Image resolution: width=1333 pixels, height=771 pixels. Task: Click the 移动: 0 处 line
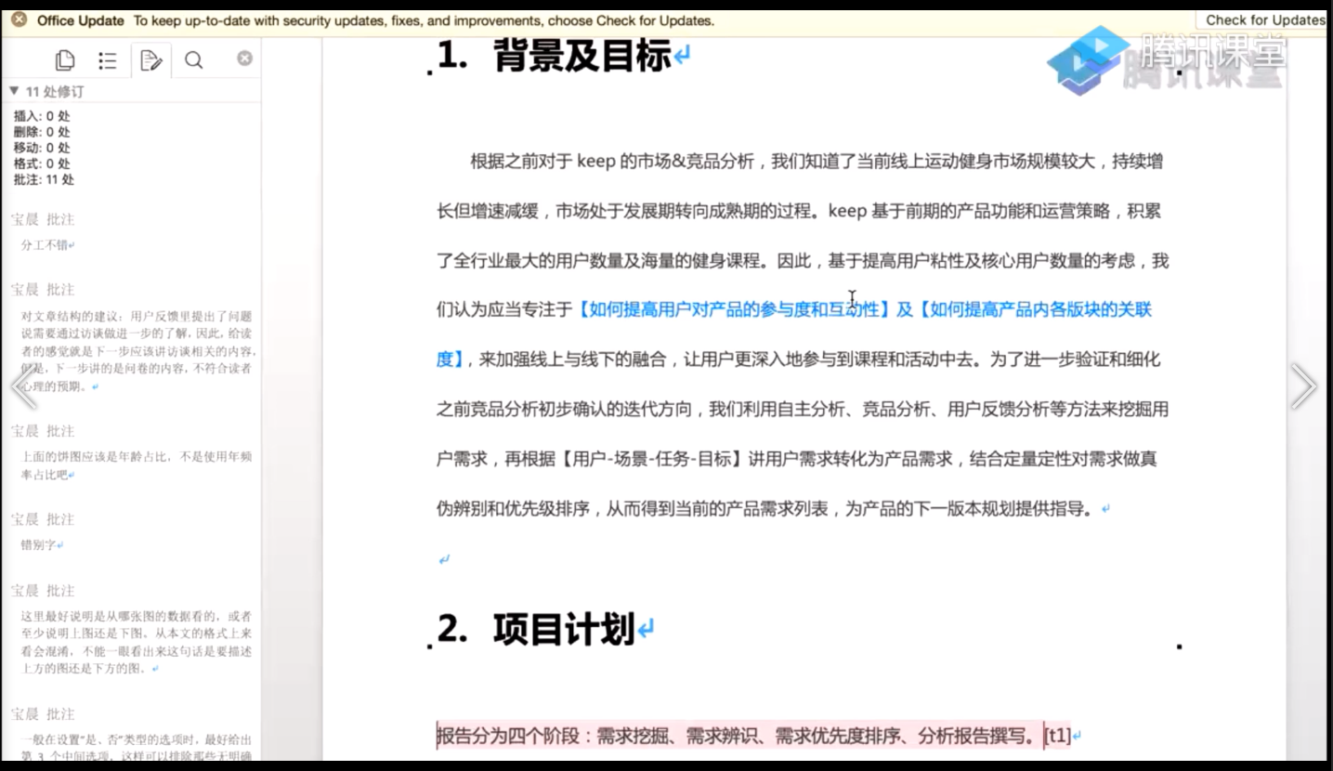(42, 148)
